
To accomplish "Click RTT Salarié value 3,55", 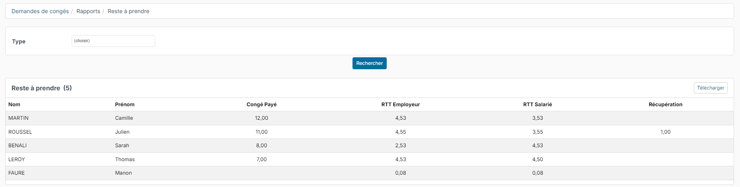I will [537, 132].
